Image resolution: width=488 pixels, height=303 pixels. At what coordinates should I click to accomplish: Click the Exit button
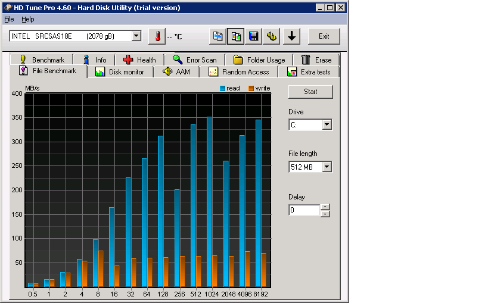324,36
